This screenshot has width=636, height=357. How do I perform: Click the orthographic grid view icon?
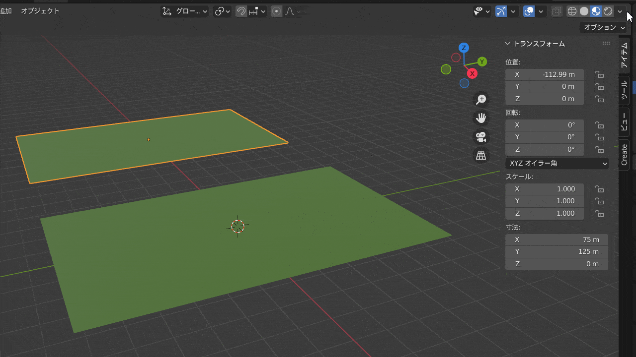[480, 155]
